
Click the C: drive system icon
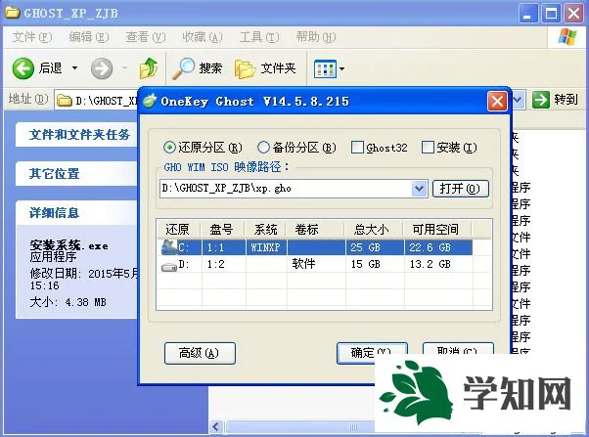168,247
